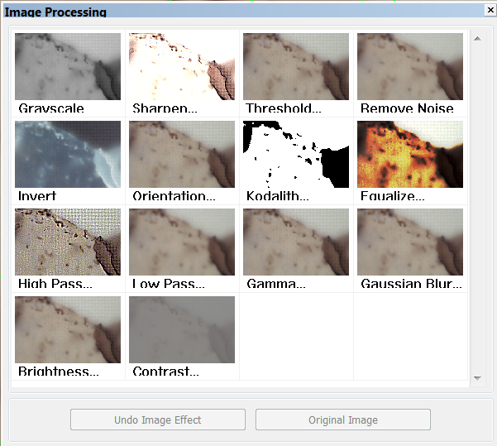The image size is (497, 446).
Task: Apply the Invert effect thumbnail
Action: tap(68, 154)
